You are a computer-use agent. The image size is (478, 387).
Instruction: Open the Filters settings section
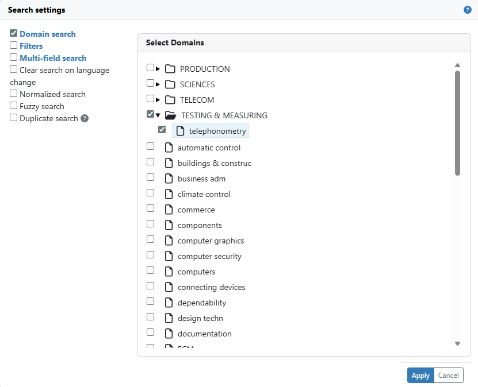(31, 46)
